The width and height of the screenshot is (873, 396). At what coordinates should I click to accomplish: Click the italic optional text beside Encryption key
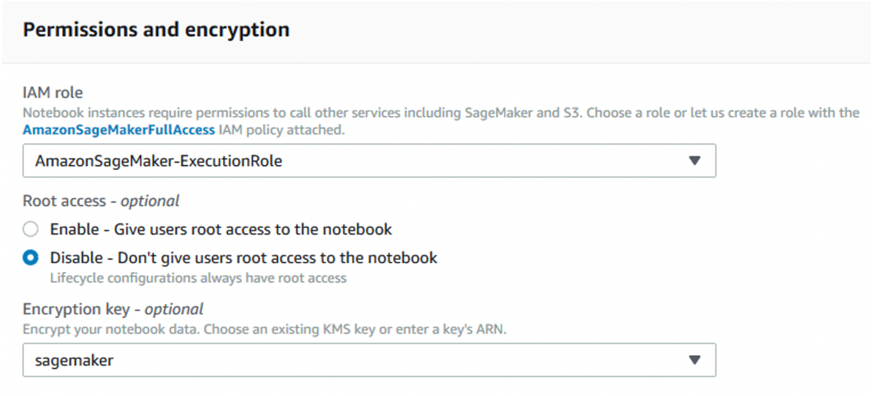click(174, 309)
